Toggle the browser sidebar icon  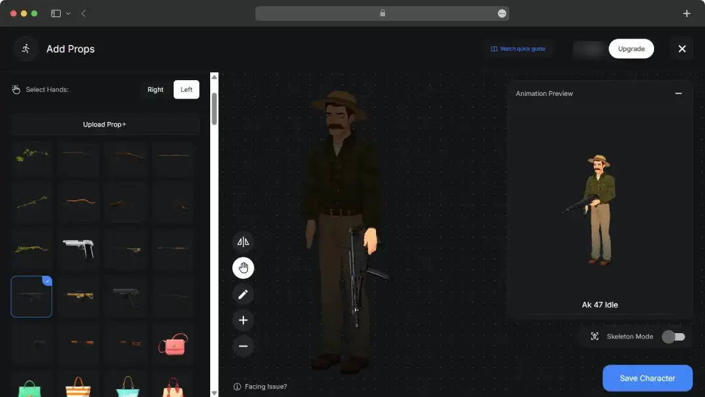point(55,14)
